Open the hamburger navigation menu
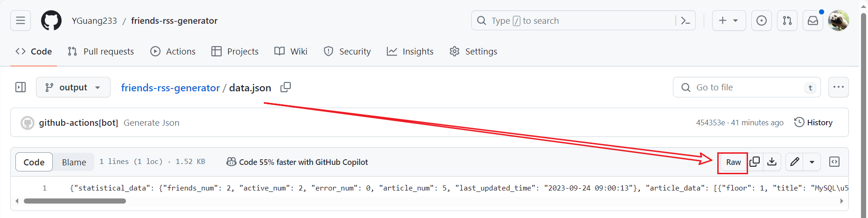 point(21,20)
